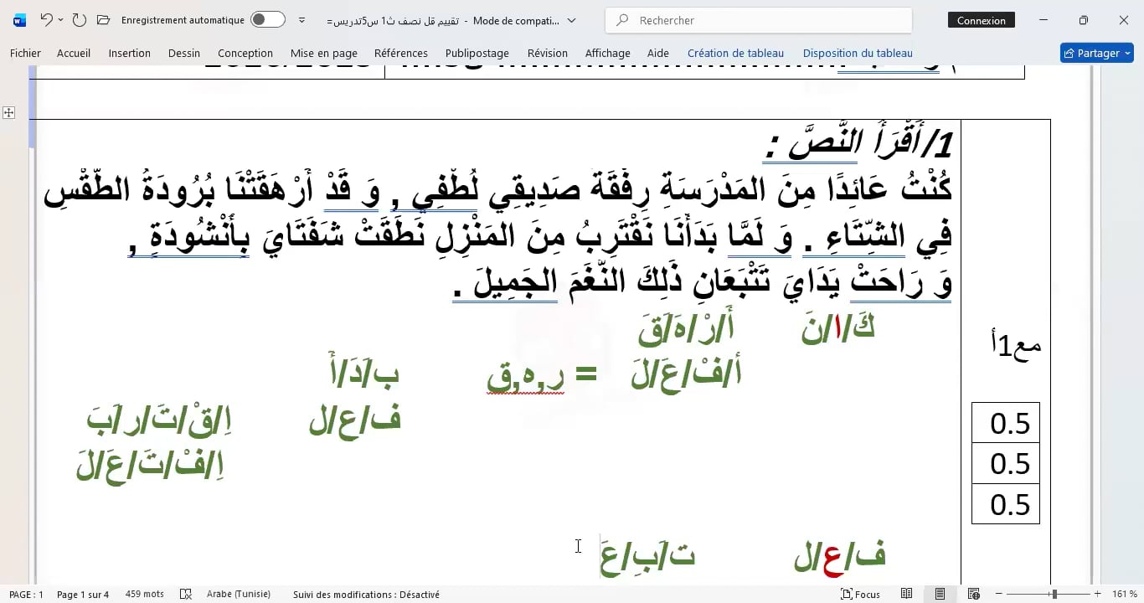Click the مع1أ label in the side column
This screenshot has height=603, width=1144.
click(x=1016, y=346)
